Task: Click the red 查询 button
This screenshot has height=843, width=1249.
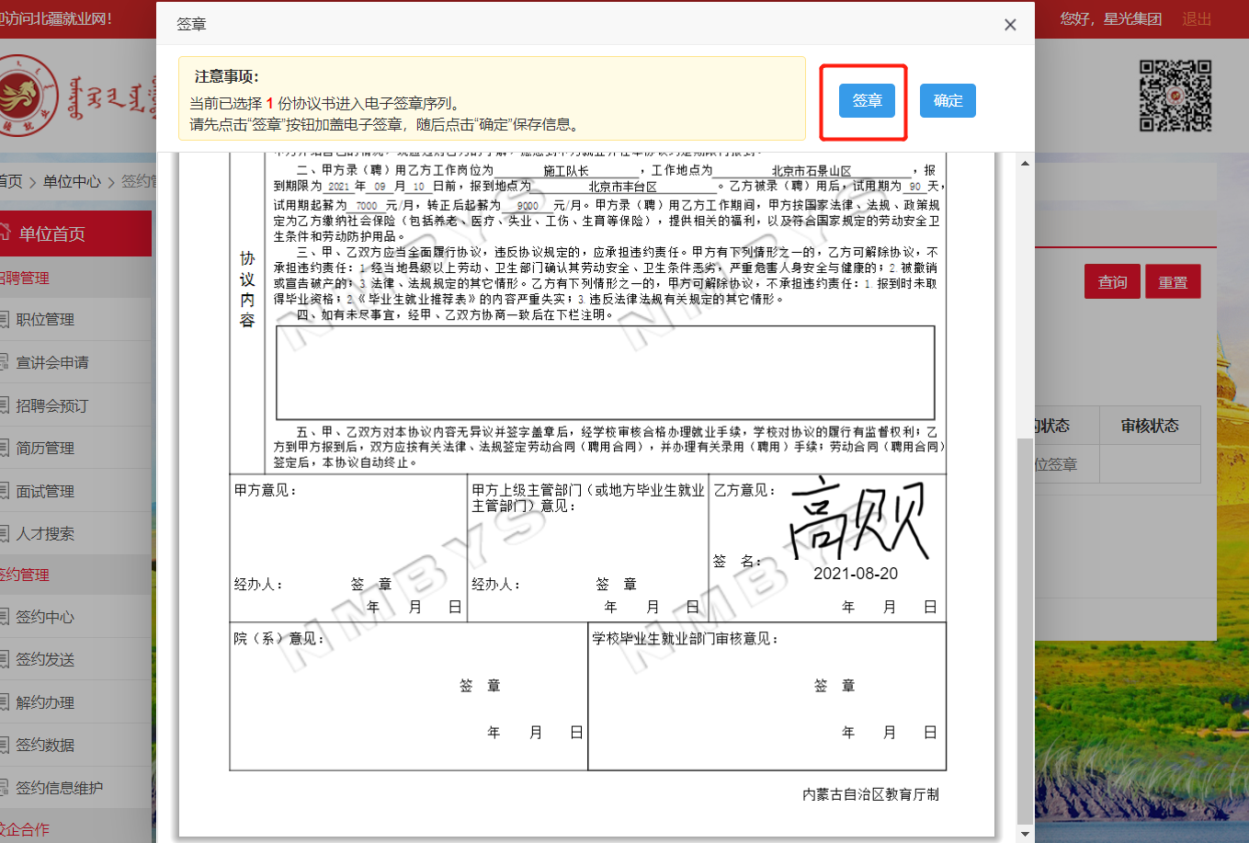Action: click(1112, 282)
